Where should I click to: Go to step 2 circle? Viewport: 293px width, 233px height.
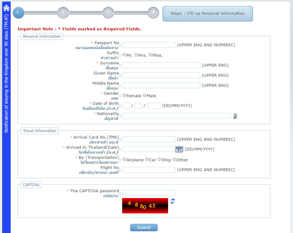pos(63,13)
